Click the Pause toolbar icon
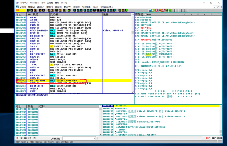The height and width of the screenshot is (146, 227). pyautogui.click(x=44, y=11)
